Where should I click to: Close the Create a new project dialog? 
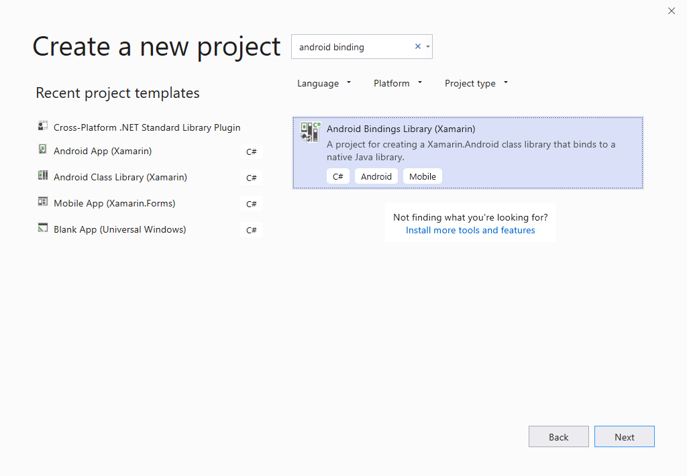point(672,11)
